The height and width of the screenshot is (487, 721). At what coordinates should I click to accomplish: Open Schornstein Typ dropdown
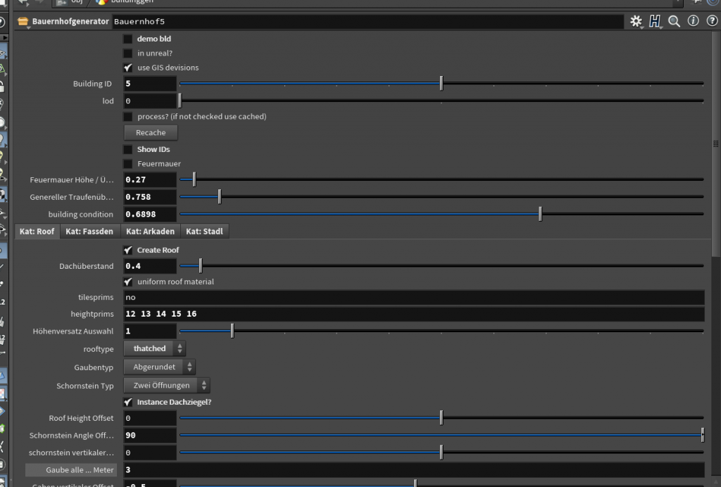click(x=167, y=386)
